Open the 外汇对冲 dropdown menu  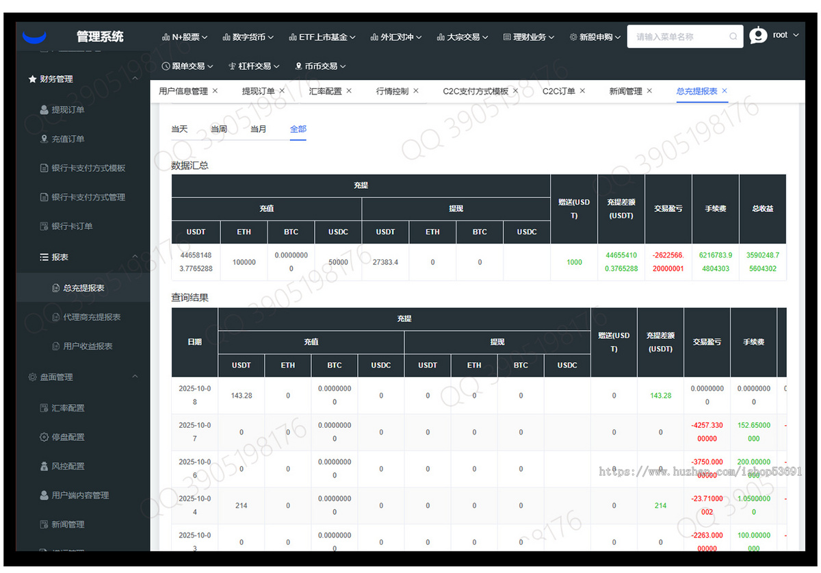click(396, 37)
